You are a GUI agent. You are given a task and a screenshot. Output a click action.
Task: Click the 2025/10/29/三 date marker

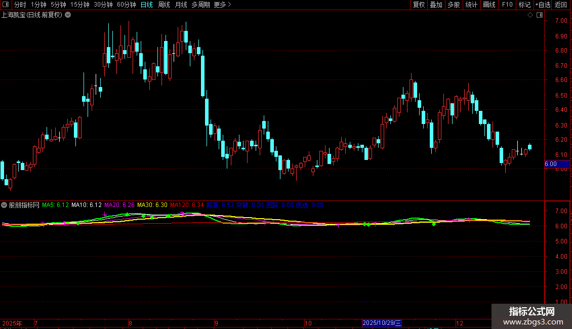[382, 323]
